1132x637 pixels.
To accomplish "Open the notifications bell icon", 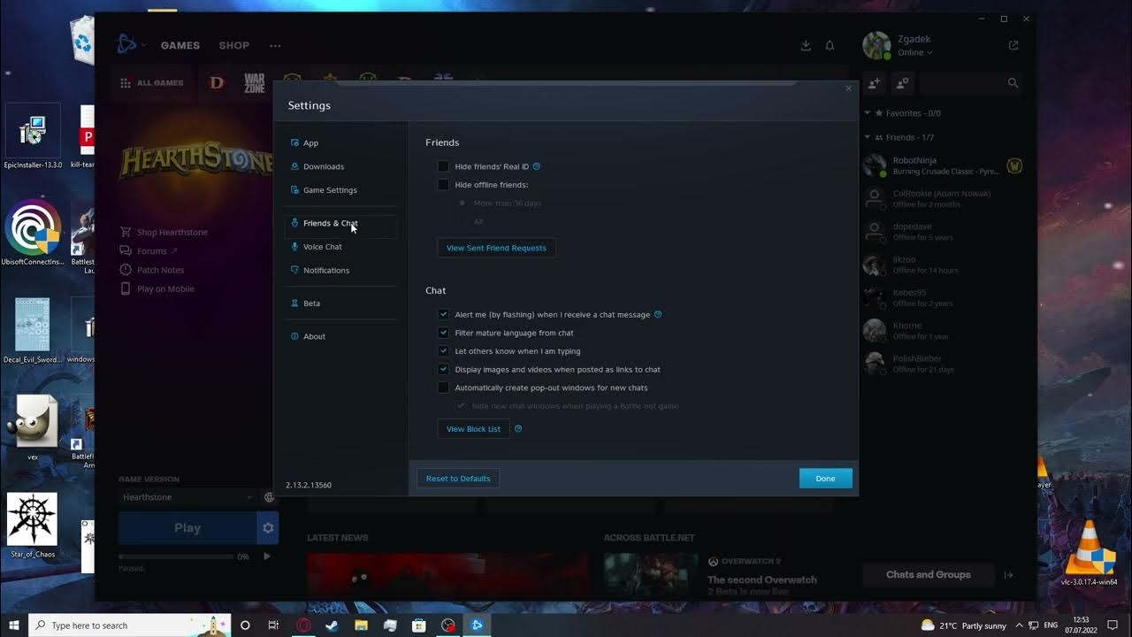I will click(830, 45).
